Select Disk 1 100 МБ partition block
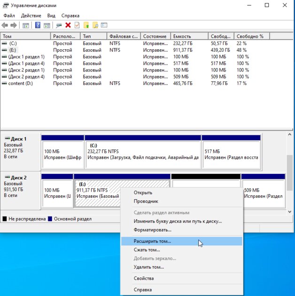Screen dimensions: 295x296 [62, 152]
